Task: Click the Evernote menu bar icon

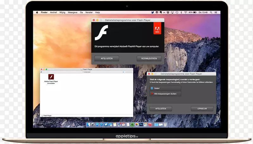Action: coord(161,12)
